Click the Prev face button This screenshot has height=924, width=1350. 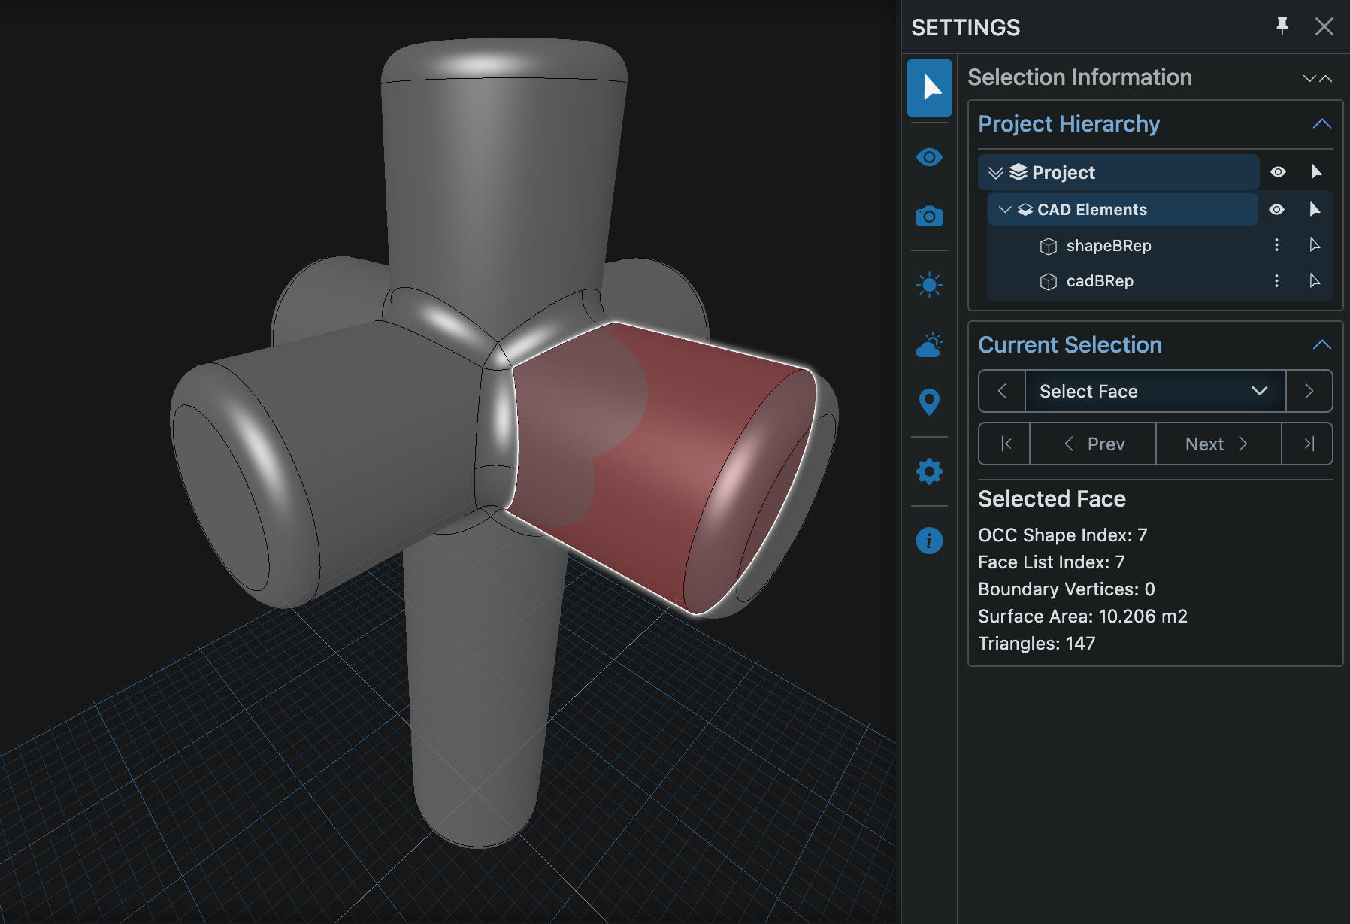[1094, 444]
